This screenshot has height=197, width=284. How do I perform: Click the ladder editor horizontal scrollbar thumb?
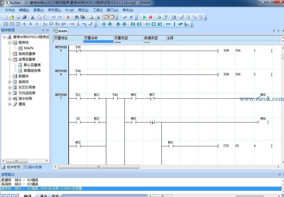point(98,167)
